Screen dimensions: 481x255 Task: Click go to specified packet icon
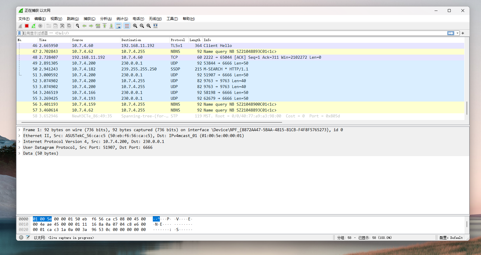pos(98,26)
